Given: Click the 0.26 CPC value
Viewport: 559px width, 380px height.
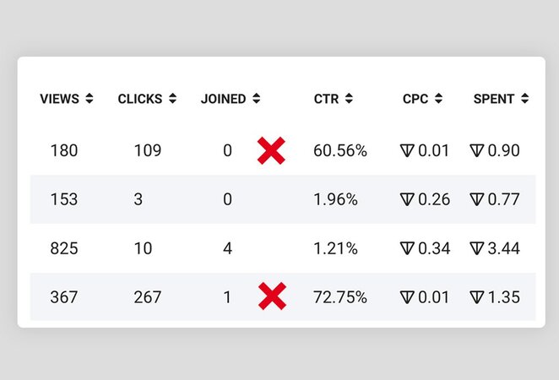Looking at the screenshot, I should (x=434, y=200).
